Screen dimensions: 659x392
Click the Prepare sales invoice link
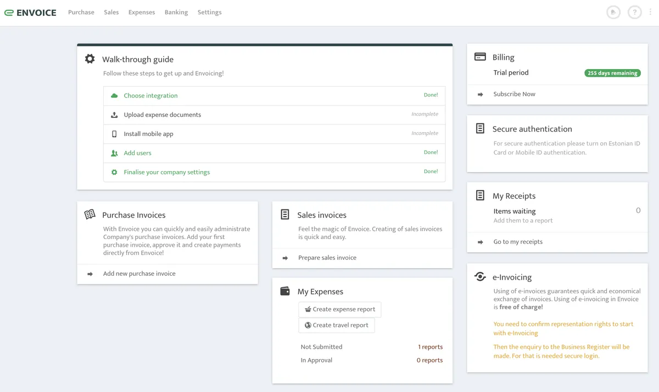pos(327,258)
